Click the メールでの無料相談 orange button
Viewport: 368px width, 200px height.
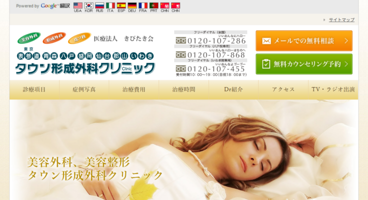[x=304, y=41]
